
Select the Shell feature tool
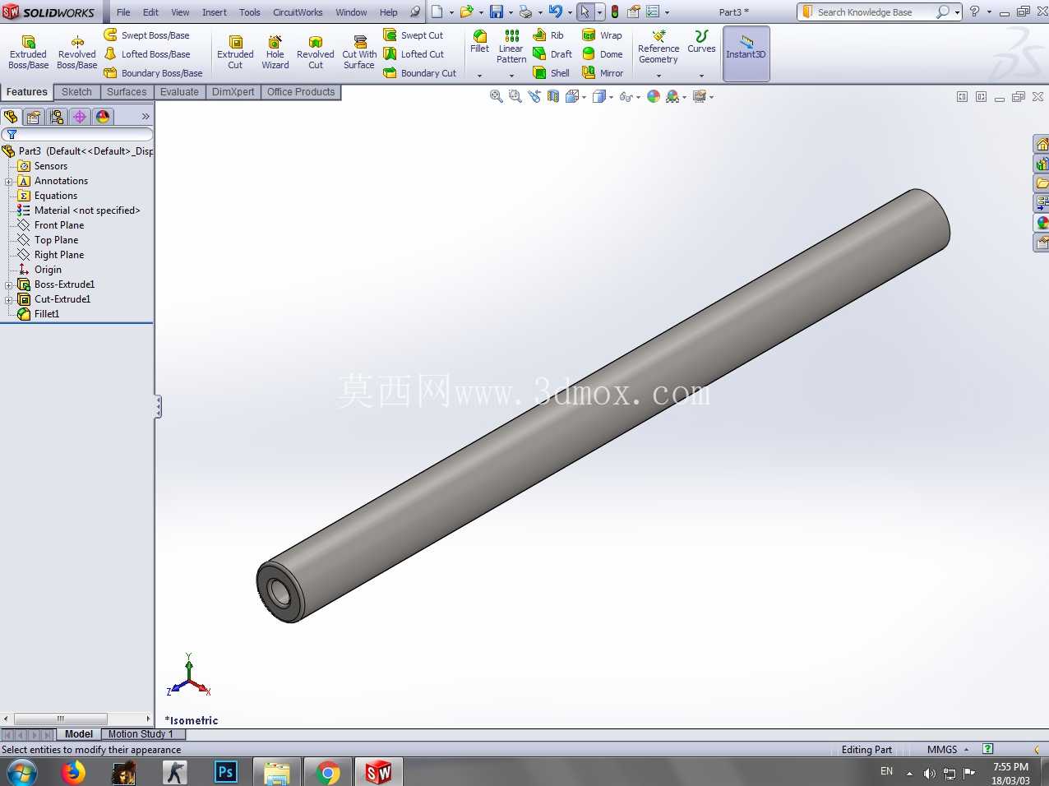(x=551, y=73)
